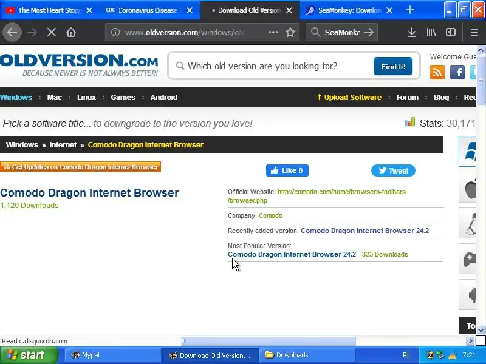Viewport: 486px width, 364px height.
Task: Open recently added Comodo Dragon 24.2 link
Action: [365, 231]
